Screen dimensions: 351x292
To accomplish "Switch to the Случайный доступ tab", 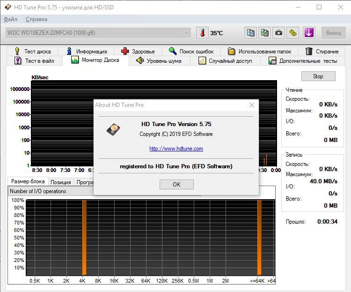I will tap(226, 61).
